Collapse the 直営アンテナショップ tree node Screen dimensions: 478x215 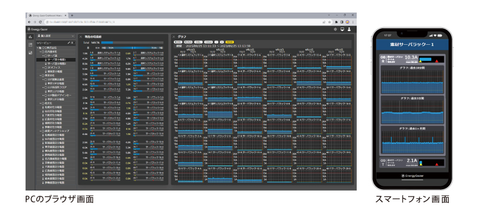pyautogui.click(x=41, y=131)
